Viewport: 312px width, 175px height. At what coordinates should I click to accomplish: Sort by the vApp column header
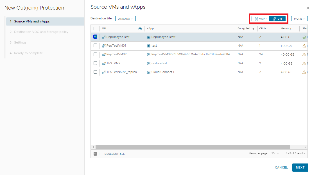point(150,28)
